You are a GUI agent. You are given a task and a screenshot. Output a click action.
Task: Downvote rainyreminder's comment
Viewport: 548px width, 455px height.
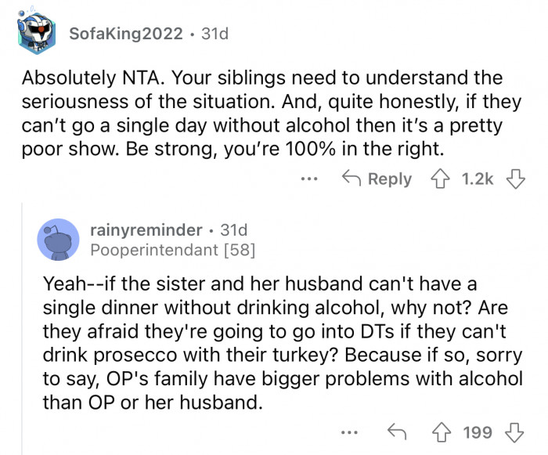[x=515, y=432]
